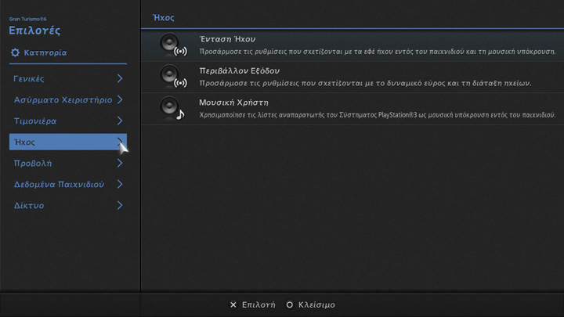Click the speaker icon beside Περιβάλλον Εξόδου

[172, 77]
